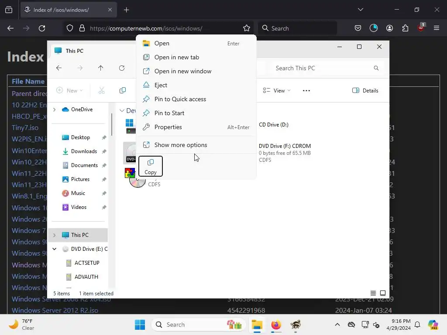
Task: Open Downloads in the sidebar
Action: 84,151
